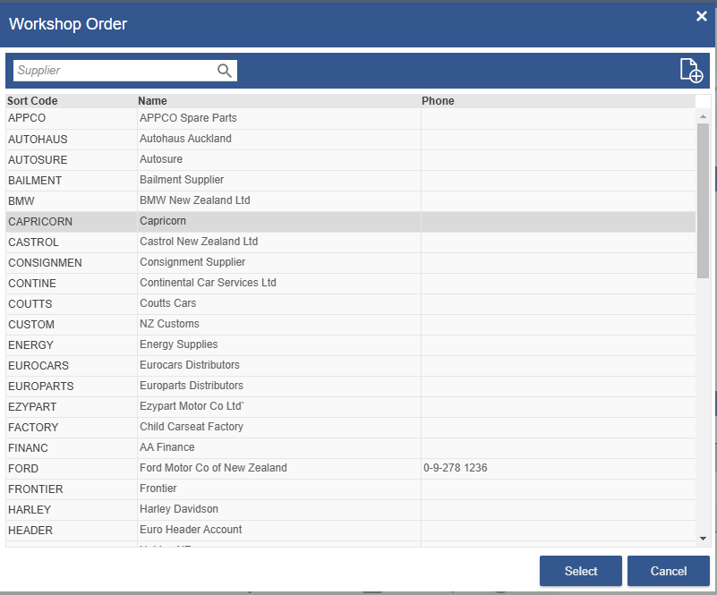
Task: Select Europarts Distributors in the list
Action: pyautogui.click(x=279, y=386)
